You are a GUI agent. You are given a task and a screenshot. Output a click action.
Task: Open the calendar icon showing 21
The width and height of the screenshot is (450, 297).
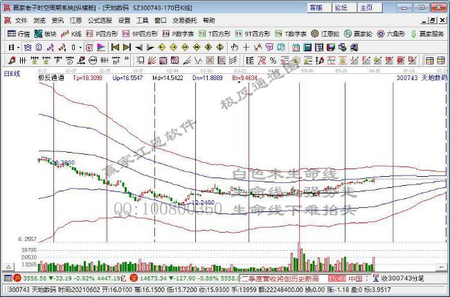(x=296, y=47)
